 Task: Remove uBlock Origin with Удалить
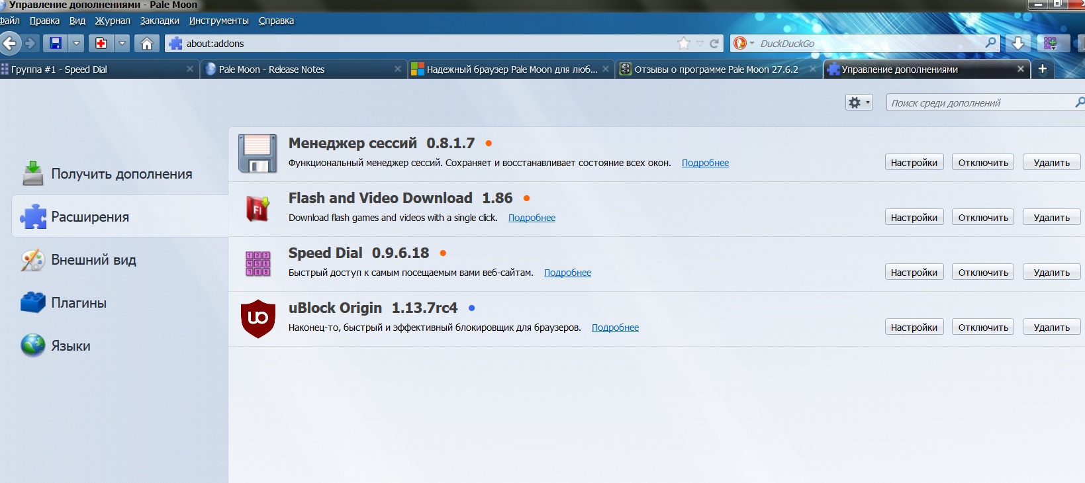(x=1051, y=327)
